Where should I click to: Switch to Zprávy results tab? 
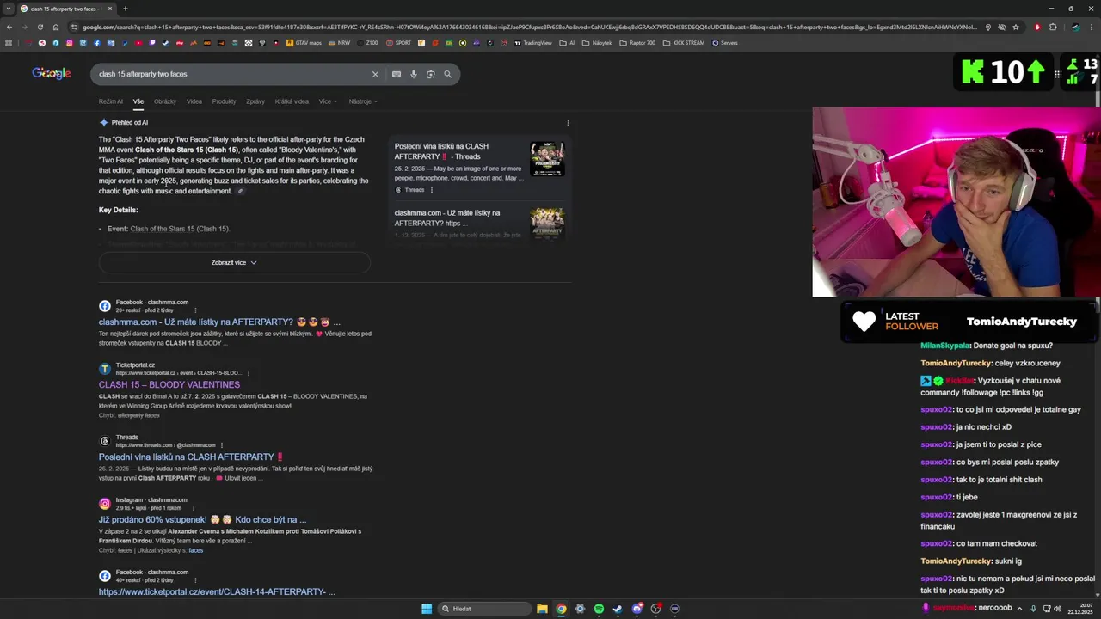coord(255,101)
